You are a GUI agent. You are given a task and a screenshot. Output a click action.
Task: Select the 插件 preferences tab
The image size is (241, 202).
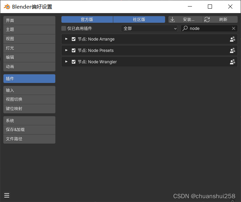(x=29, y=79)
